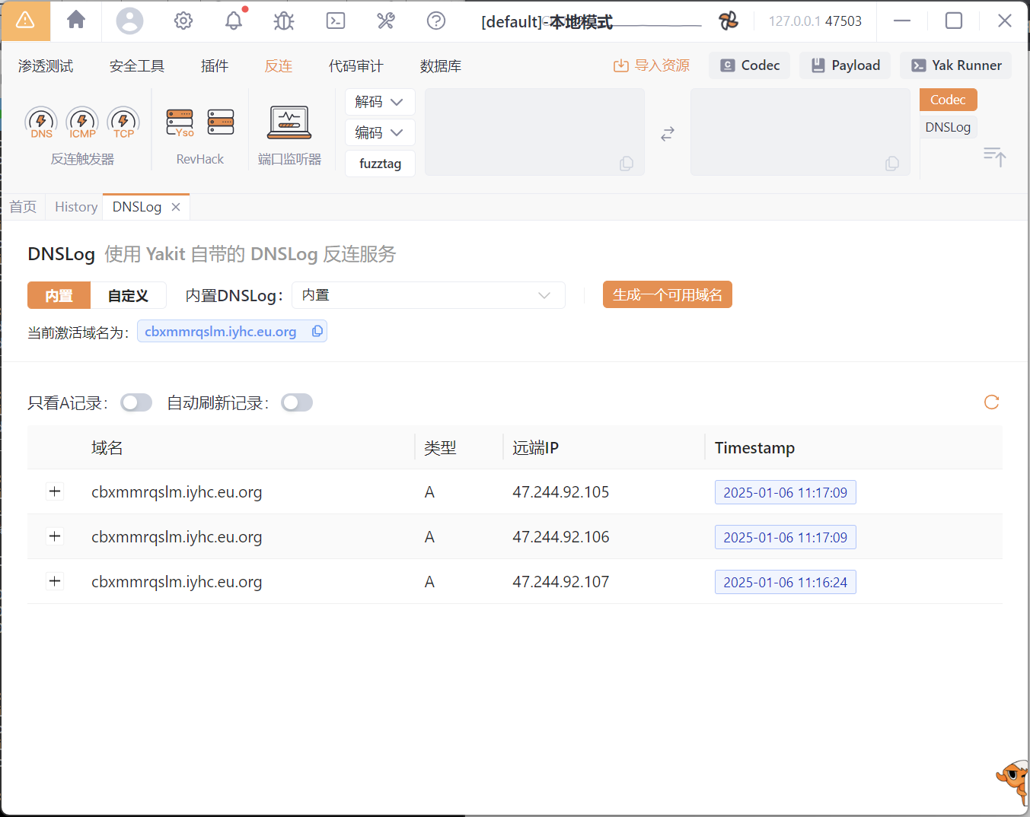Close the DNSLog tab
This screenshot has width=1030, height=817.
[x=176, y=207]
